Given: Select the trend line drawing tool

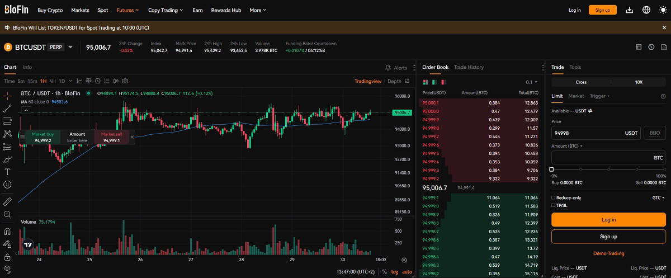Looking at the screenshot, I should point(8,108).
